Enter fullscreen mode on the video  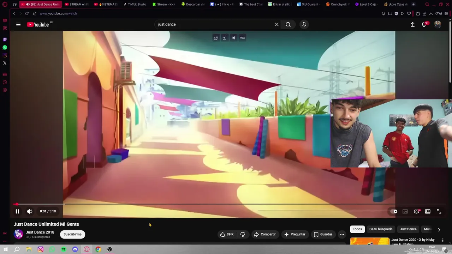click(x=439, y=211)
